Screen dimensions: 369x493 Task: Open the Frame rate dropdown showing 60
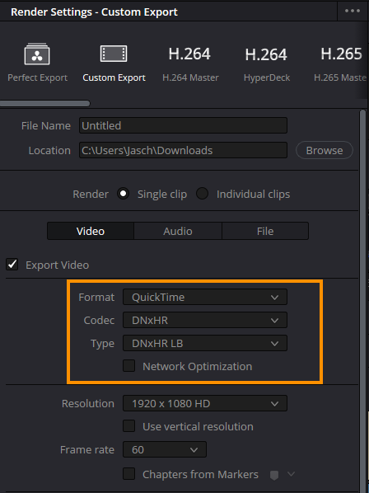pyautogui.click(x=165, y=449)
